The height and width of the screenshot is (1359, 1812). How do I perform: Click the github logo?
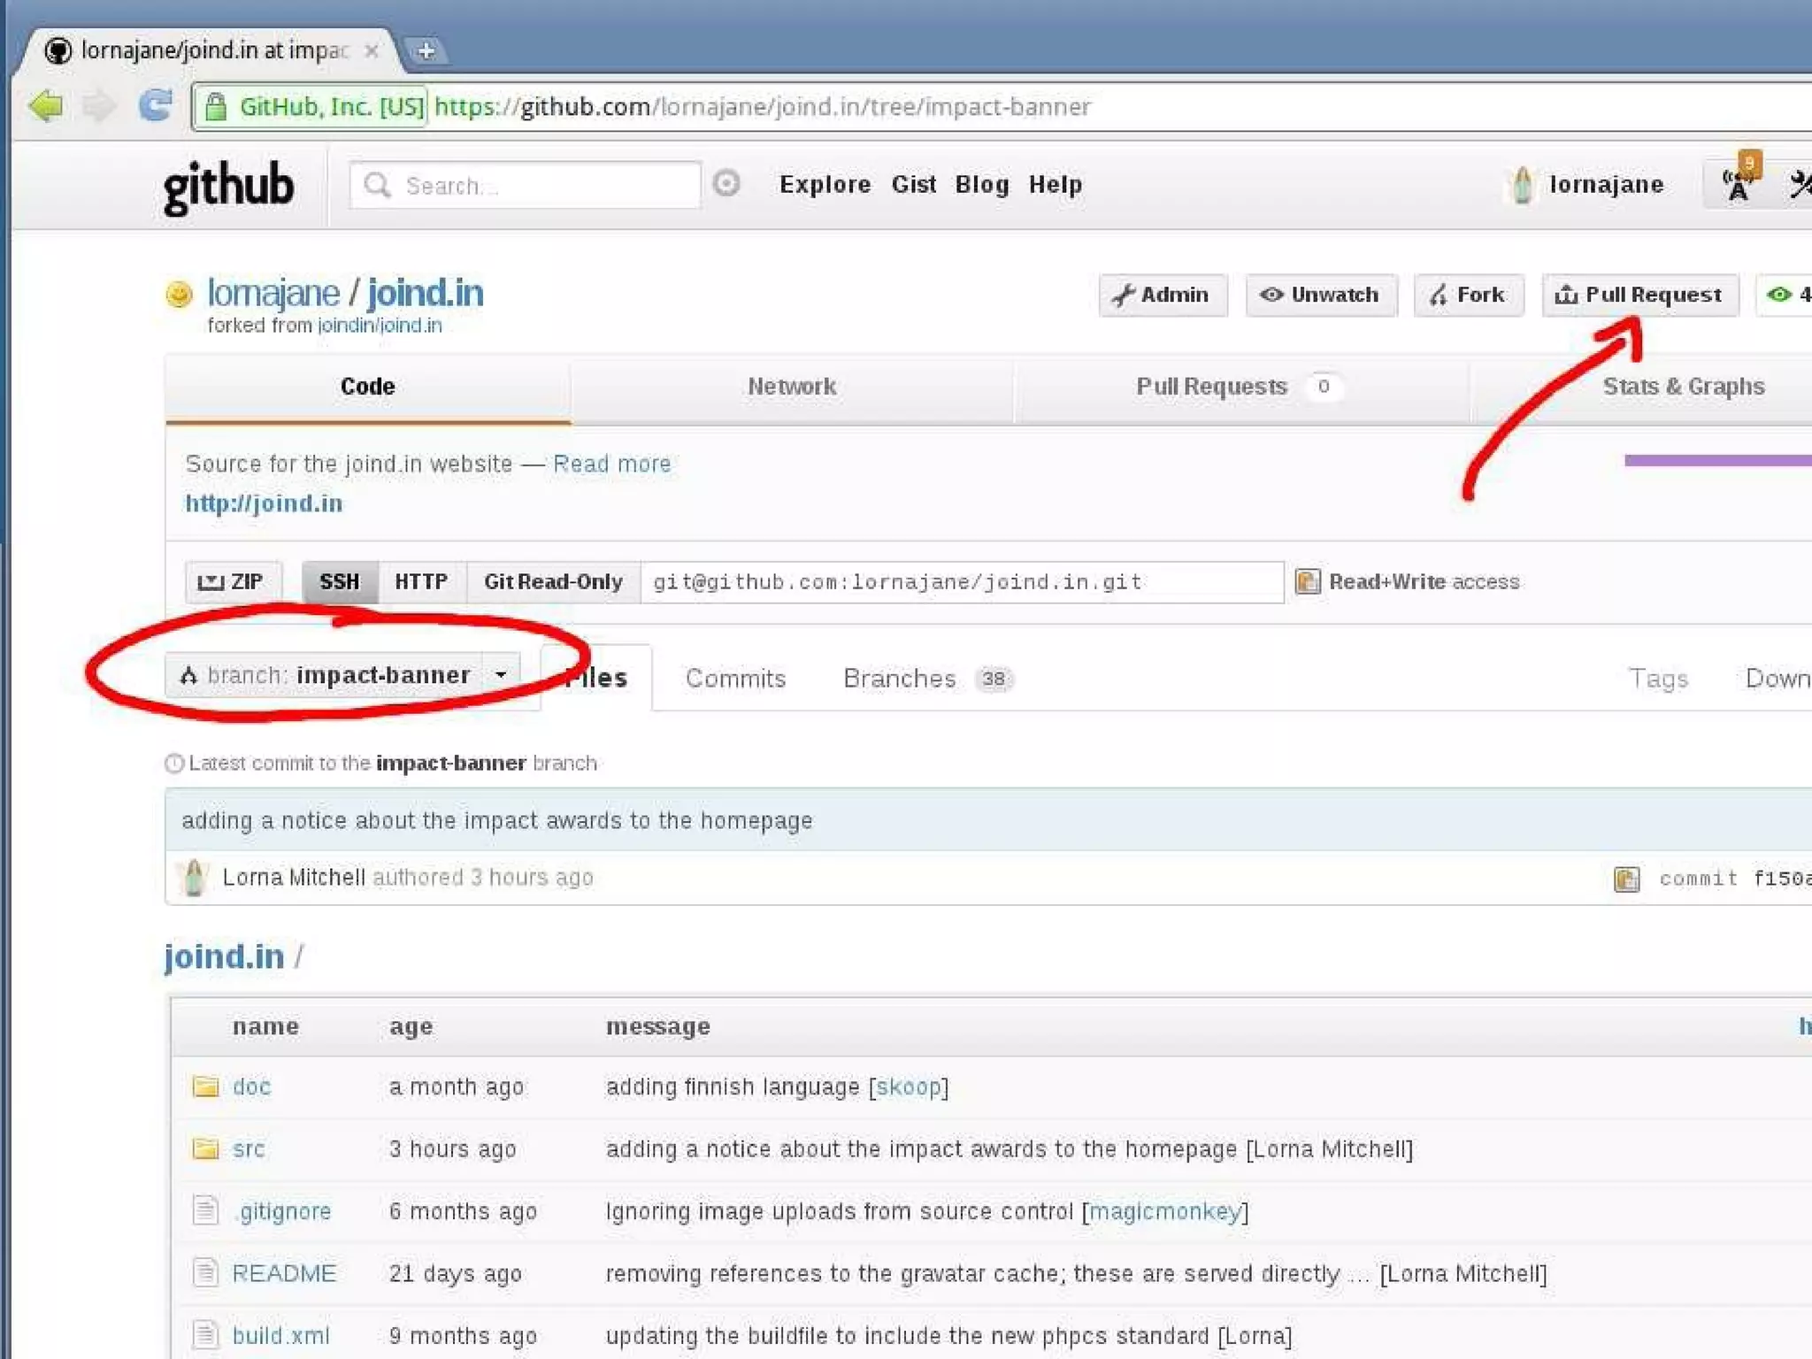click(228, 186)
